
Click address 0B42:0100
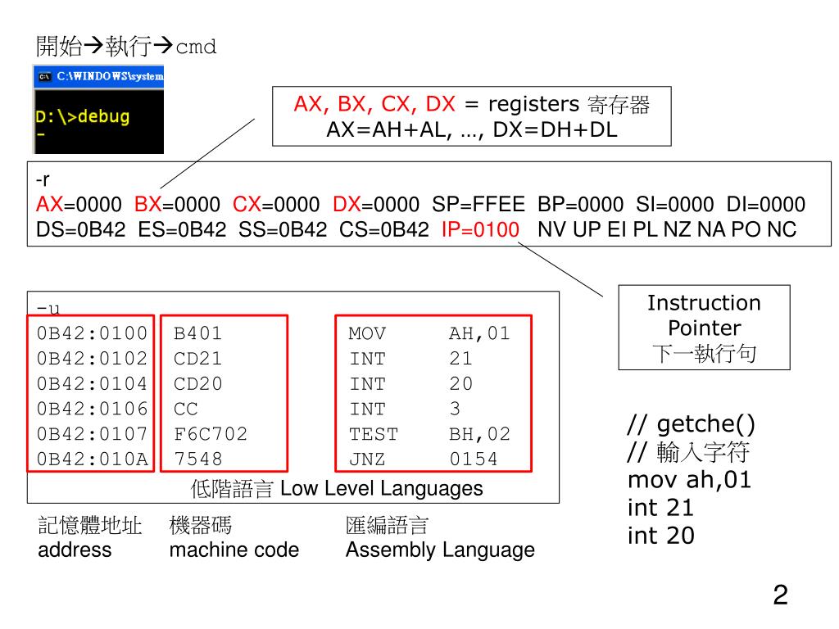(92, 333)
